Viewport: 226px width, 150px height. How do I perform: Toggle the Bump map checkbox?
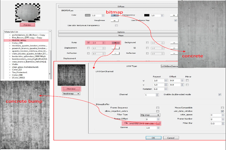[89, 42]
